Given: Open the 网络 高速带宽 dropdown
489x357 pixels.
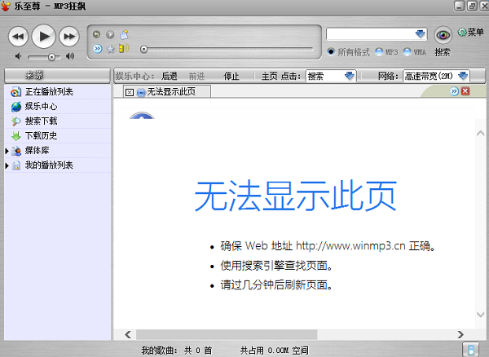Looking at the screenshot, I should (463, 76).
